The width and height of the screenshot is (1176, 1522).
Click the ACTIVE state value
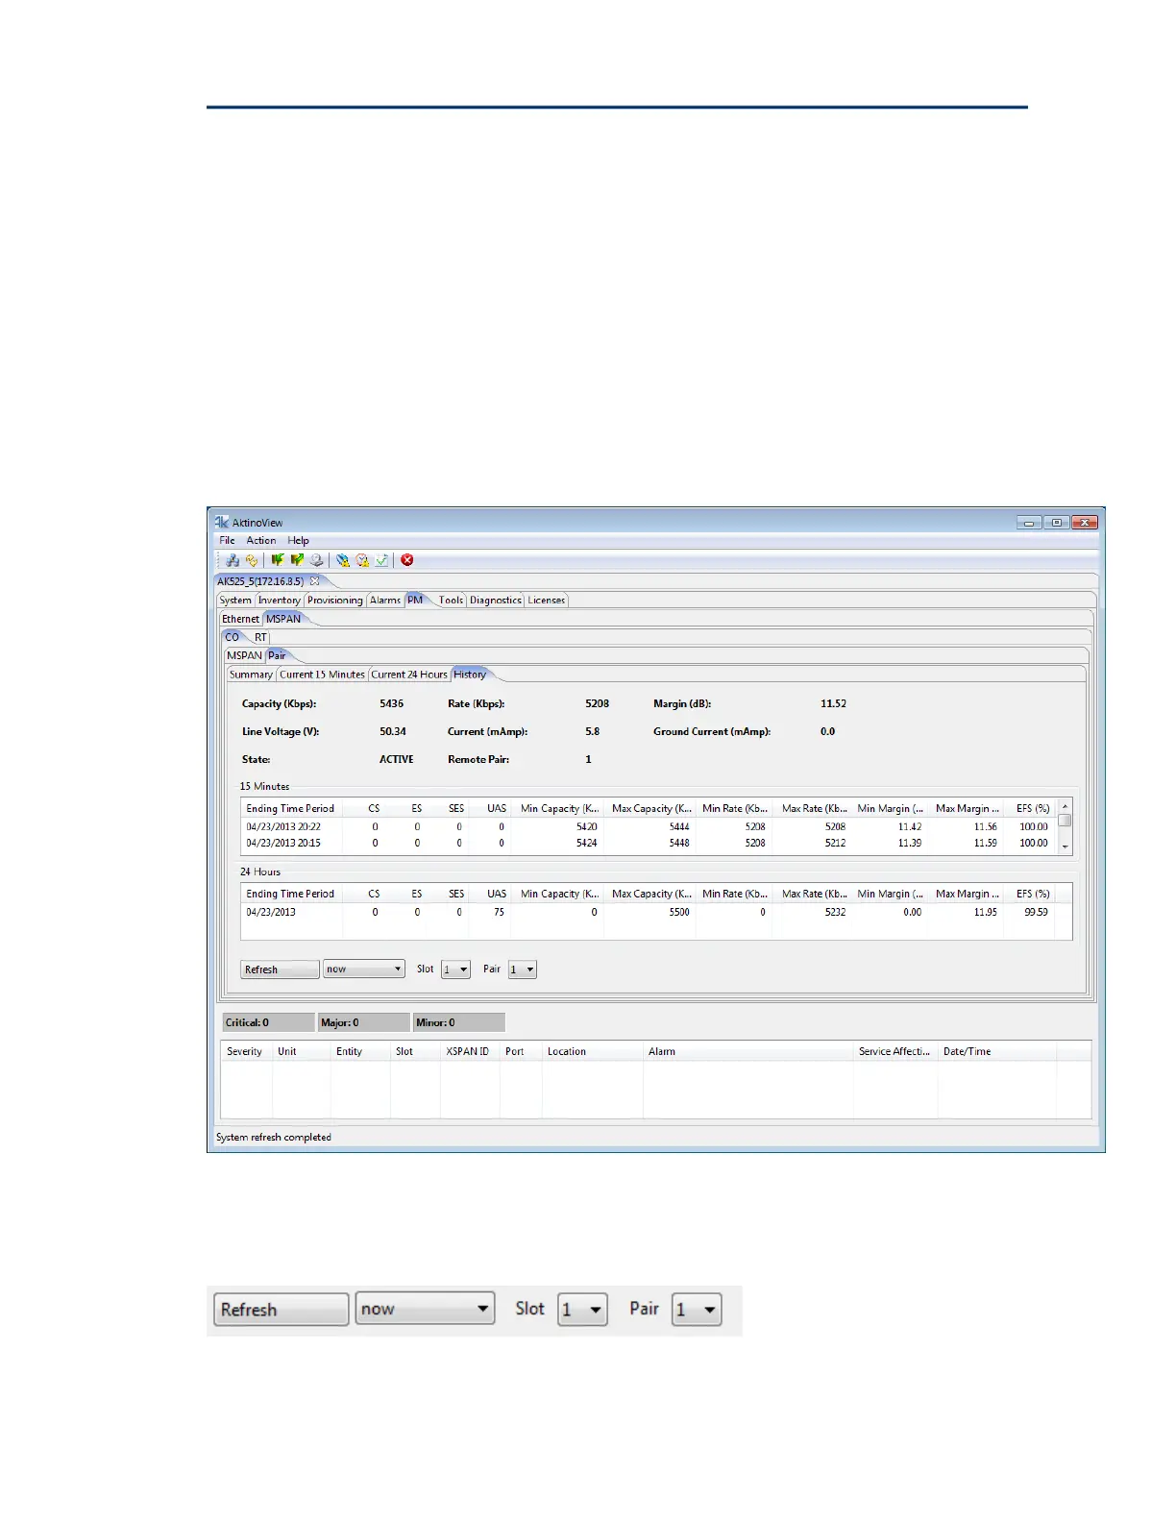397,759
